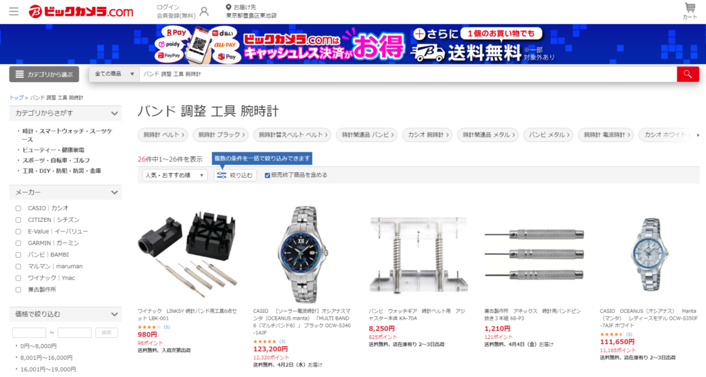The image size is (706, 377).
Task: Click the 工具・DIY・防犯・防災・金庫 category link
Action: tap(61, 171)
